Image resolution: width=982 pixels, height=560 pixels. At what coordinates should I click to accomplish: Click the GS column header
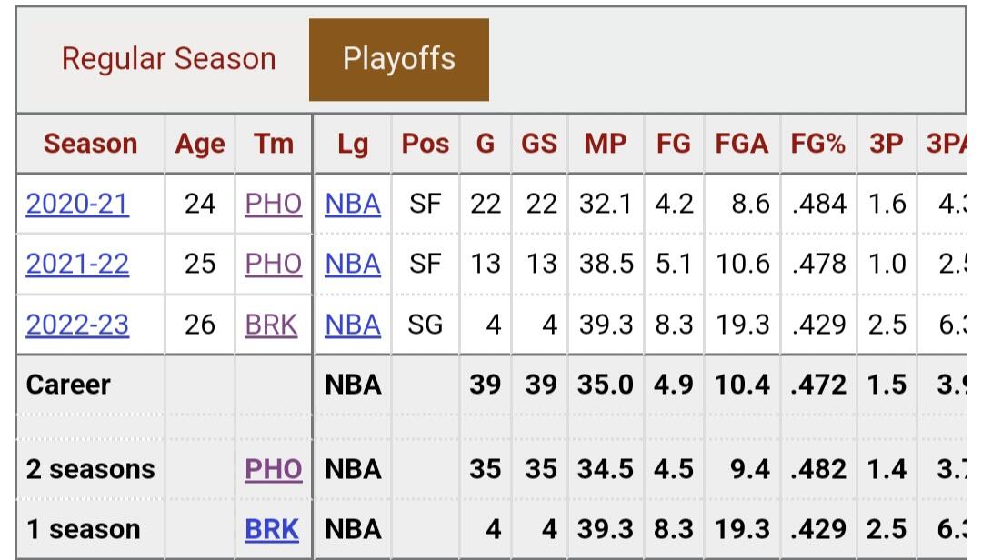pyautogui.click(x=539, y=144)
